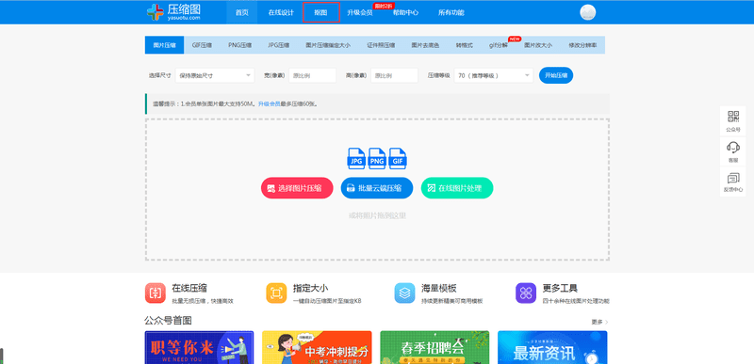Open 抠图 in the top navigation
754x364 pixels.
321,12
